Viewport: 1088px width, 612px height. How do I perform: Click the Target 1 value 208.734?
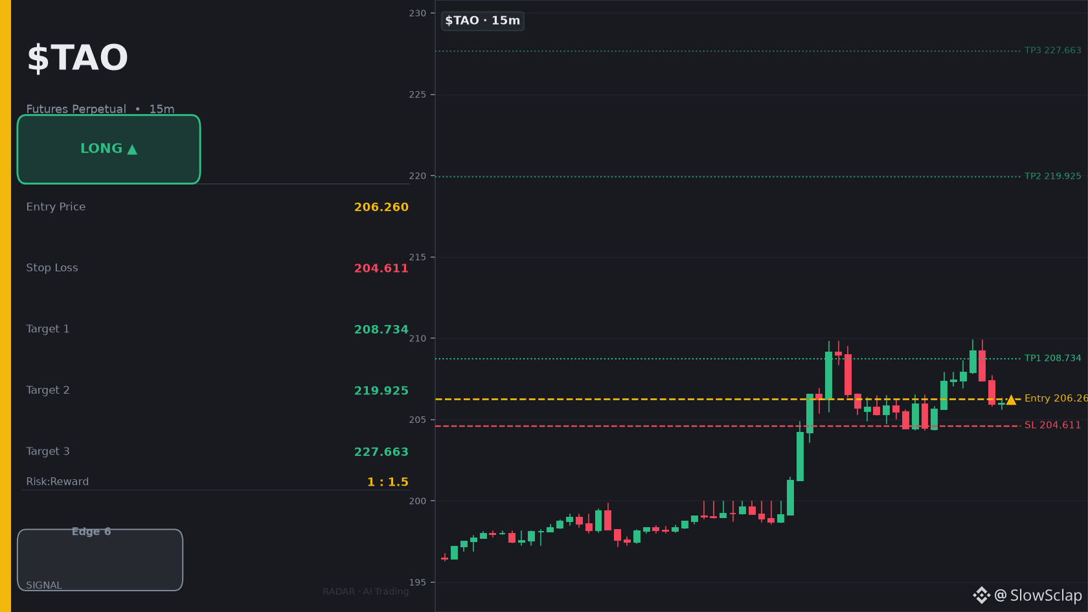coord(381,330)
